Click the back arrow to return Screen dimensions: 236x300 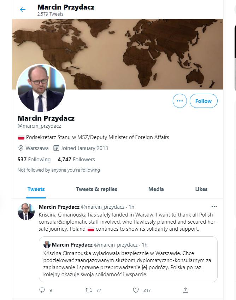point(23,10)
